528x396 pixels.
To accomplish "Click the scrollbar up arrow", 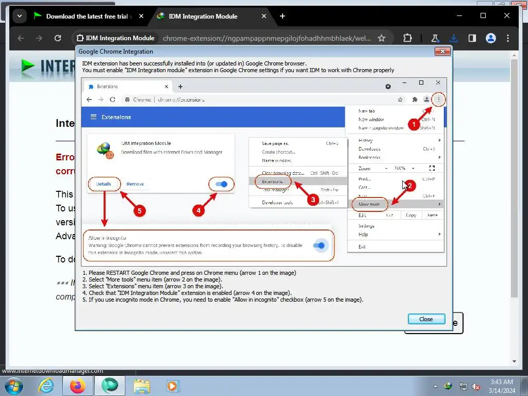I will (514, 55).
